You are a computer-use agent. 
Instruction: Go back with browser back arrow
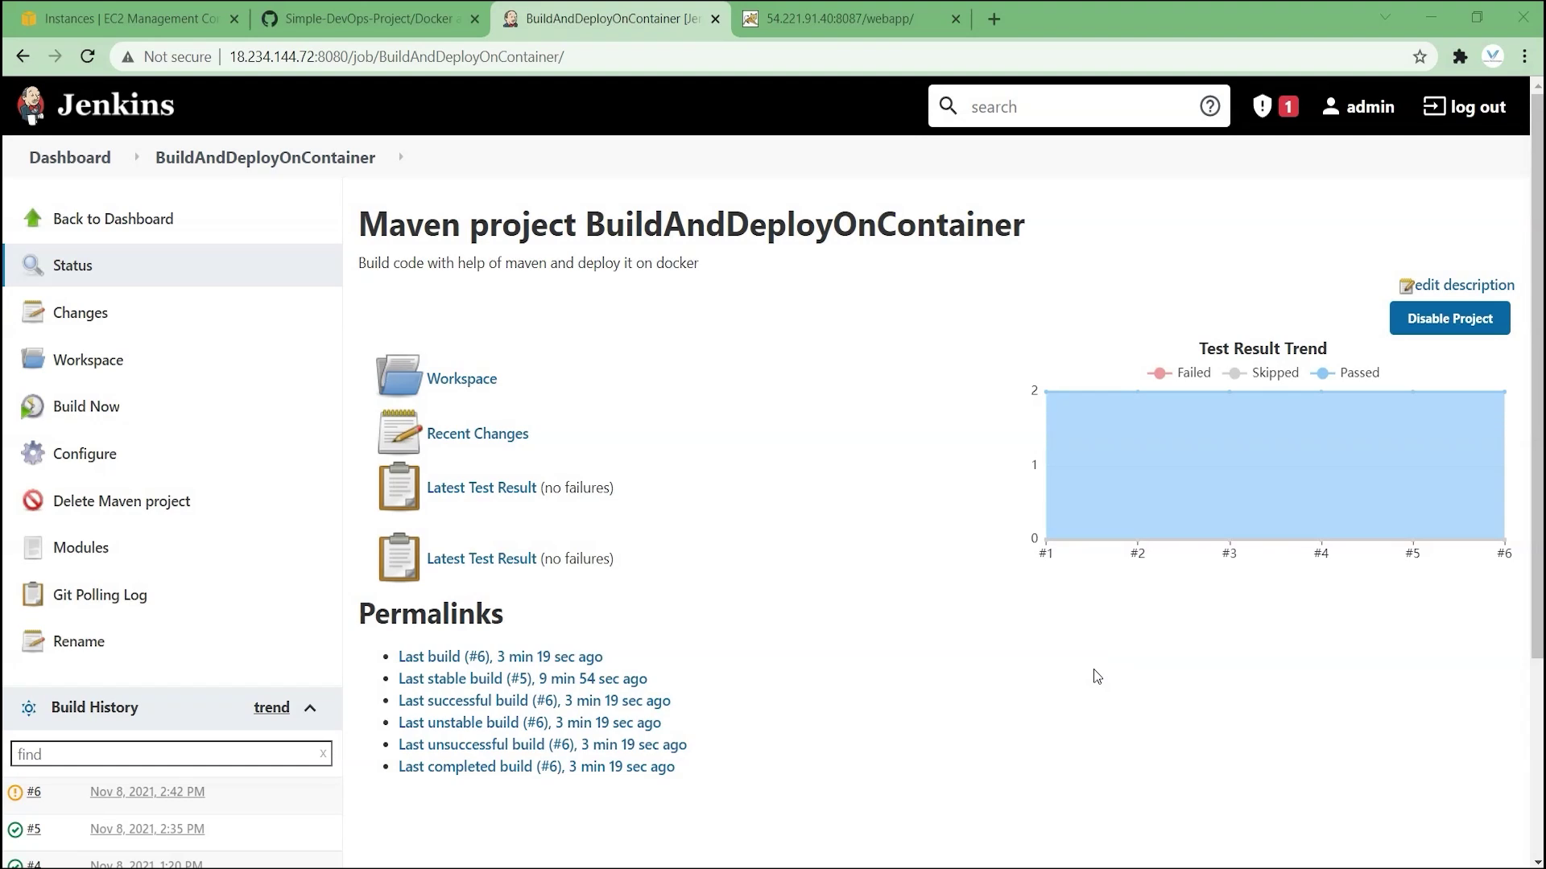tap(23, 56)
